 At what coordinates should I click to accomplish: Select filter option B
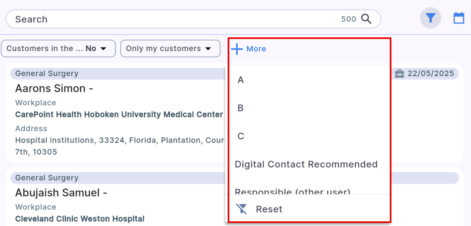[240, 108]
